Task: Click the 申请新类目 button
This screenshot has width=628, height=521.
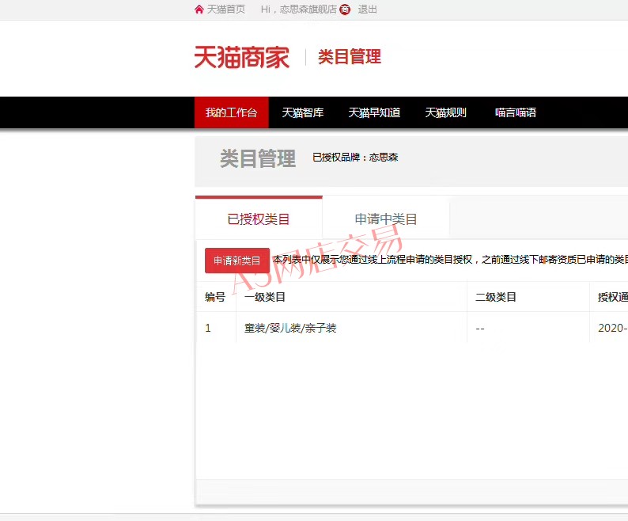Action: (237, 260)
